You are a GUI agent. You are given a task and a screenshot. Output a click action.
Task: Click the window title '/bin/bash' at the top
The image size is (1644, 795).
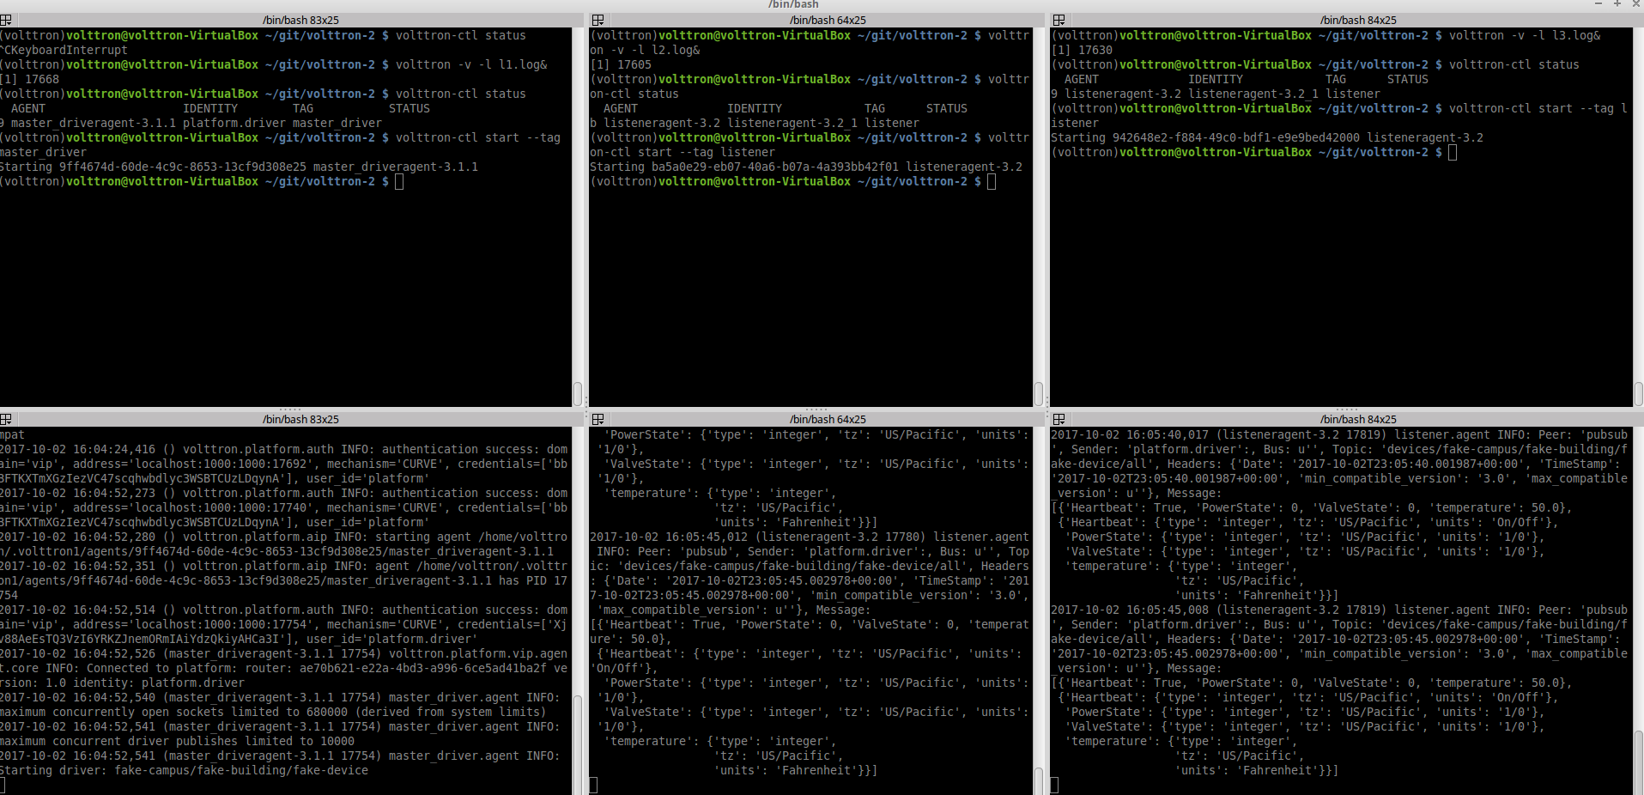click(793, 4)
